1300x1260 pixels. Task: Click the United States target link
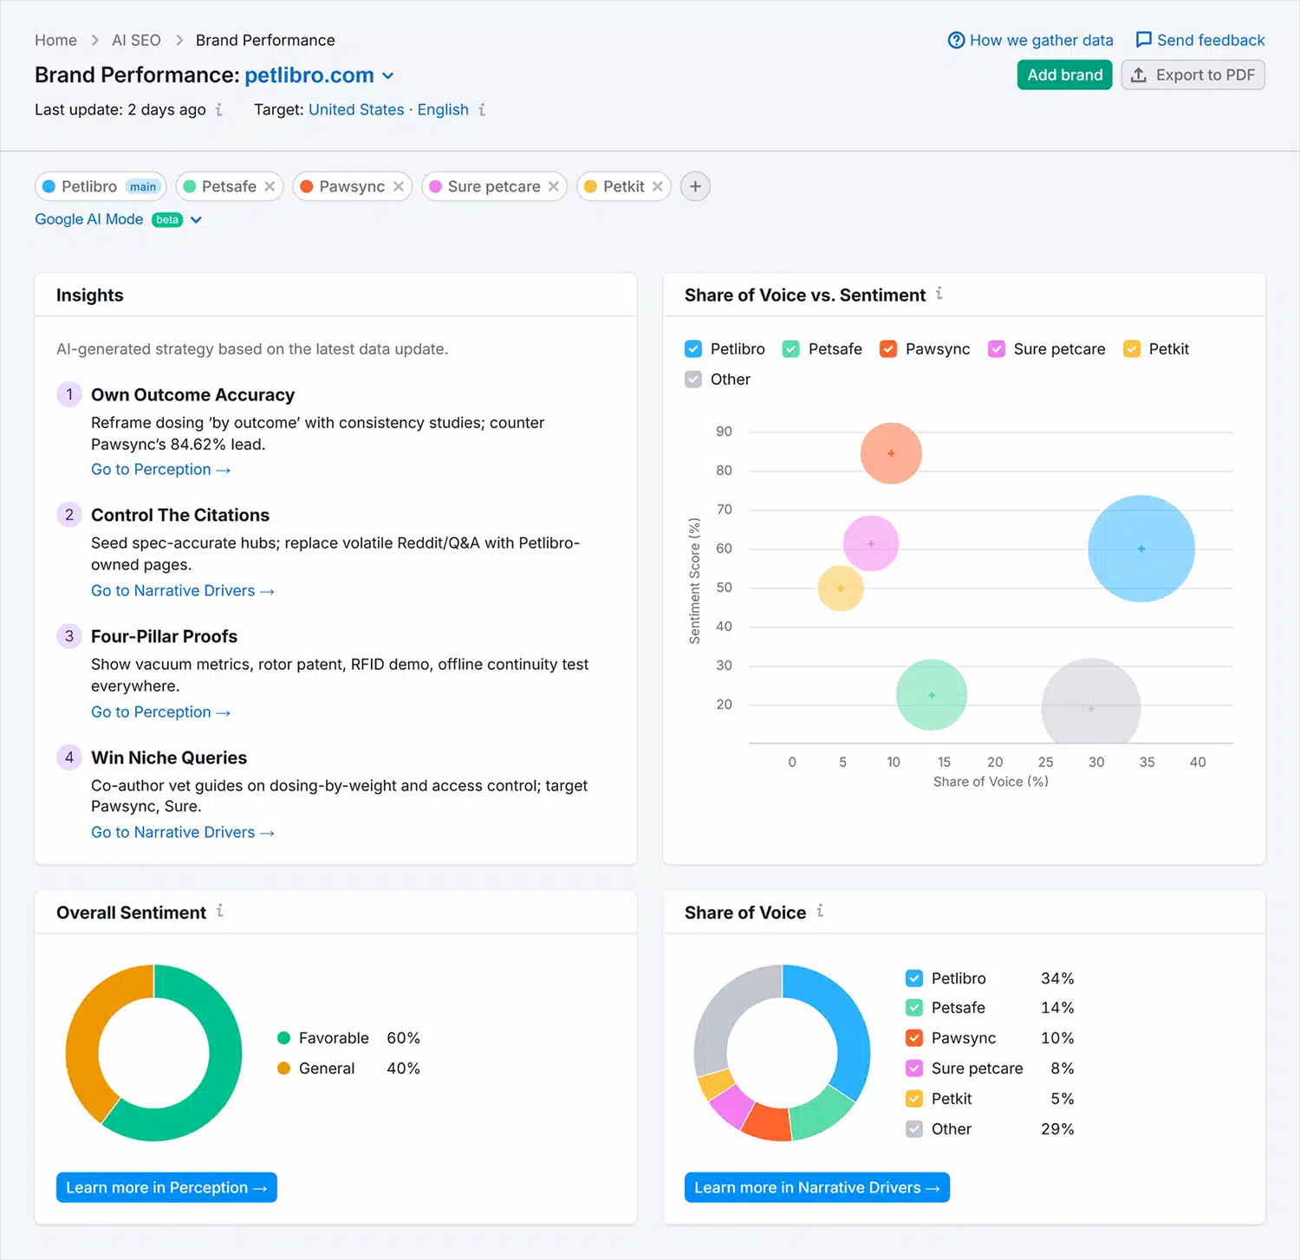[356, 110]
